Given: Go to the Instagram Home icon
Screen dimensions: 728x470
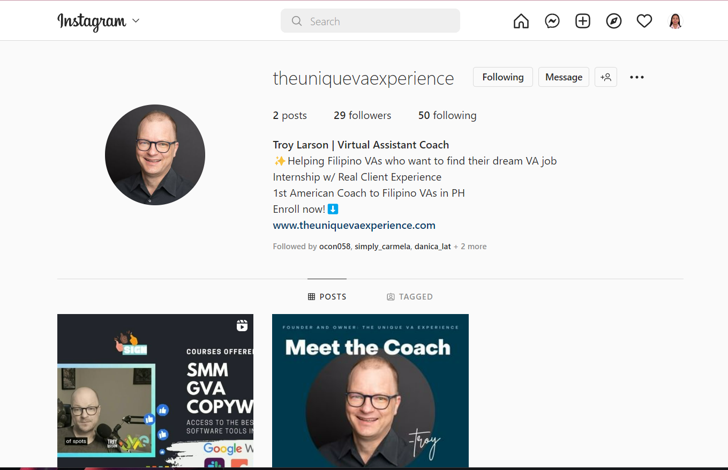Looking at the screenshot, I should (521, 21).
